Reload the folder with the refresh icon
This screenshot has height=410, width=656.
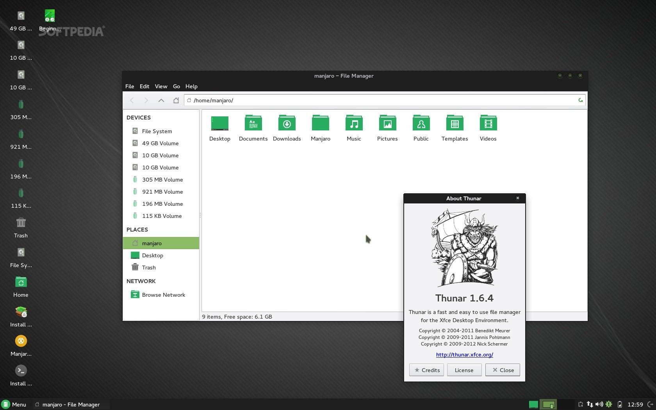[x=580, y=100]
